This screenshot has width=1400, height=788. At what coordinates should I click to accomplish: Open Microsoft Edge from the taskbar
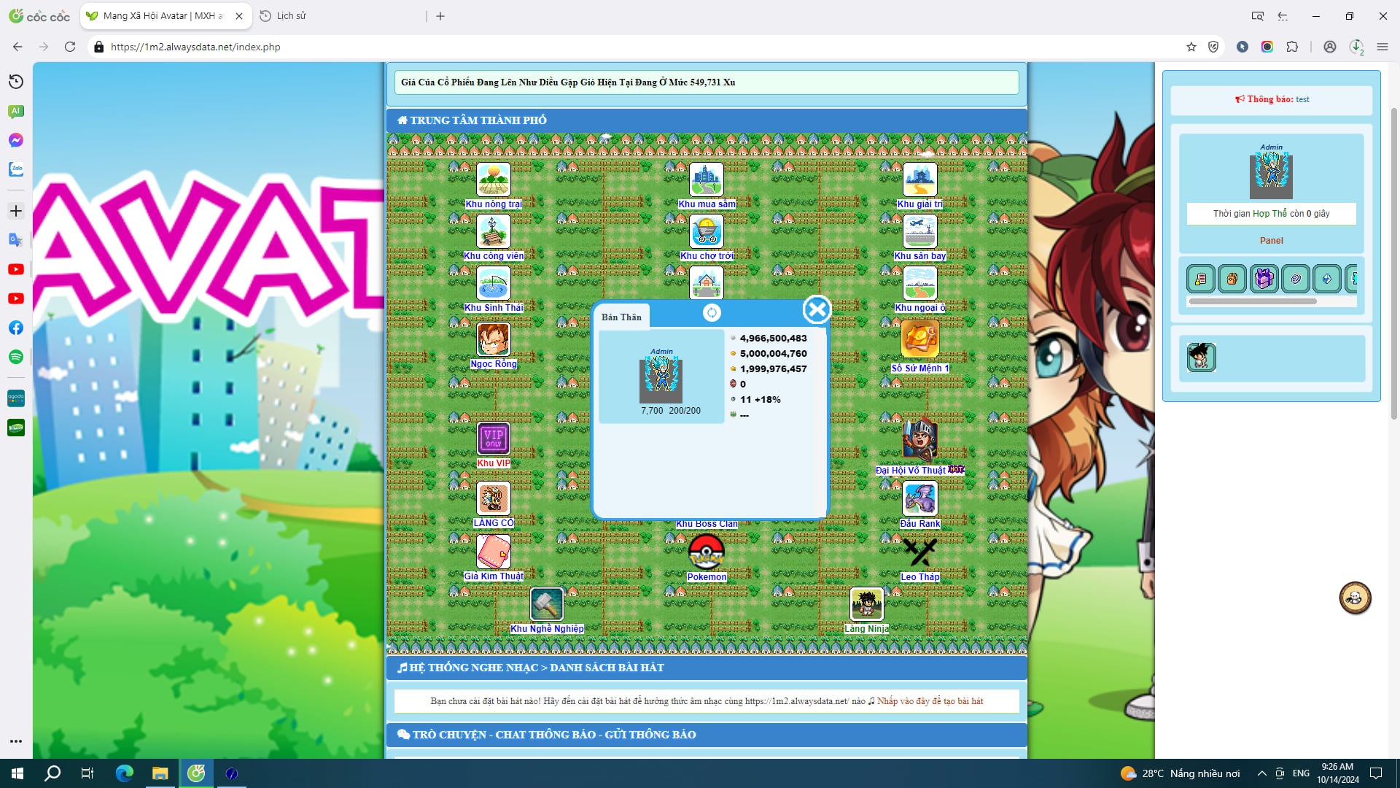pyautogui.click(x=124, y=773)
